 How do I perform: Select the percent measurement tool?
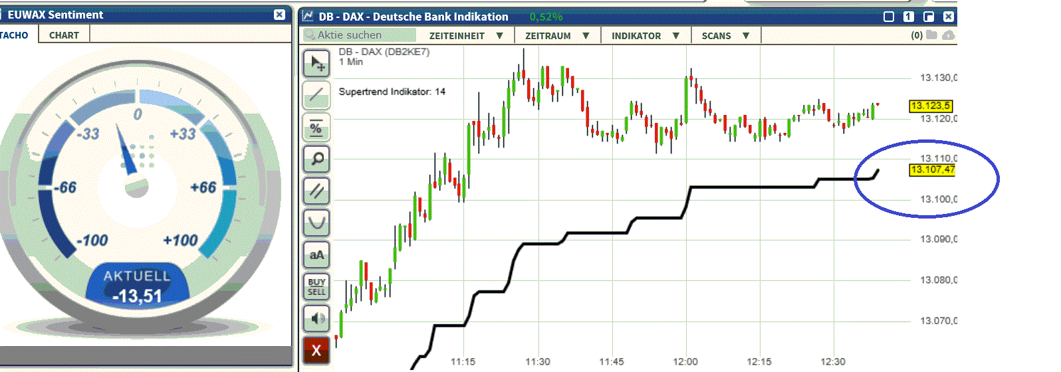[x=316, y=127]
